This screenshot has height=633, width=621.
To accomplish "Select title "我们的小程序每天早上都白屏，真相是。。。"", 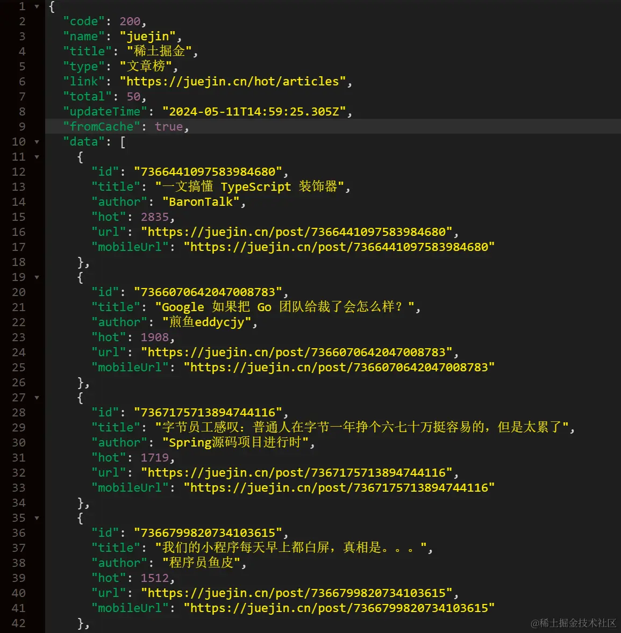I will (x=291, y=548).
